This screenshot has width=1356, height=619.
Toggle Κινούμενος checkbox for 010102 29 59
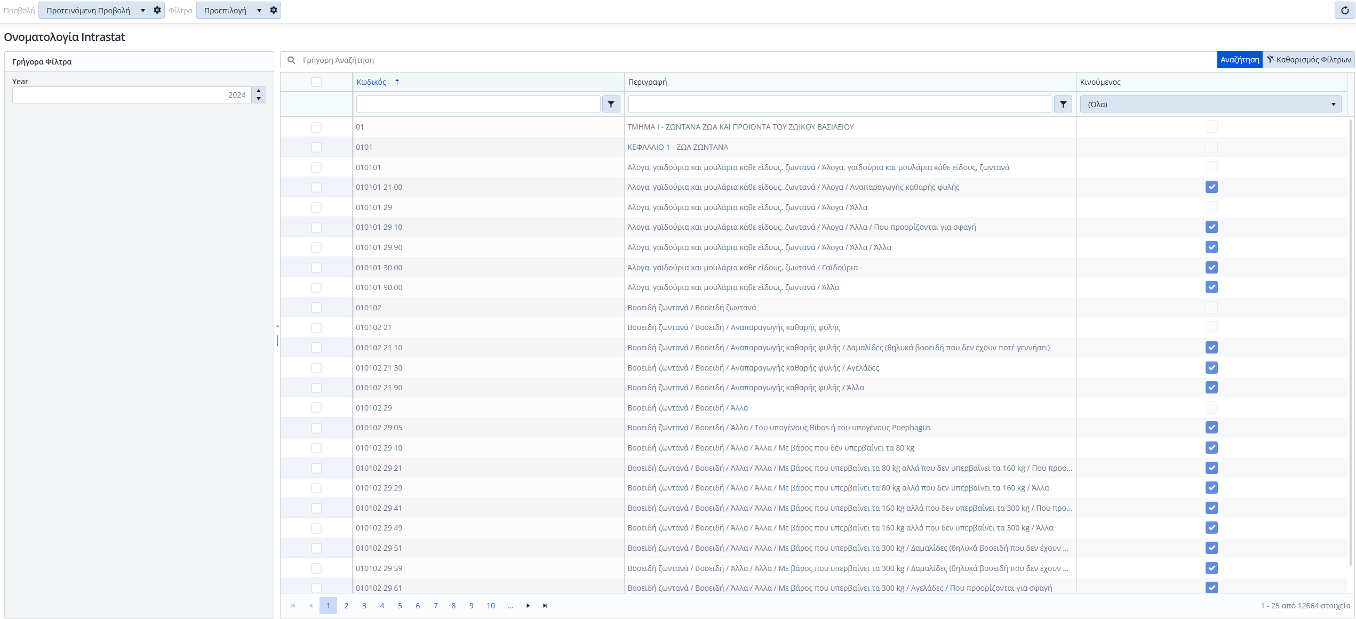tap(1211, 568)
